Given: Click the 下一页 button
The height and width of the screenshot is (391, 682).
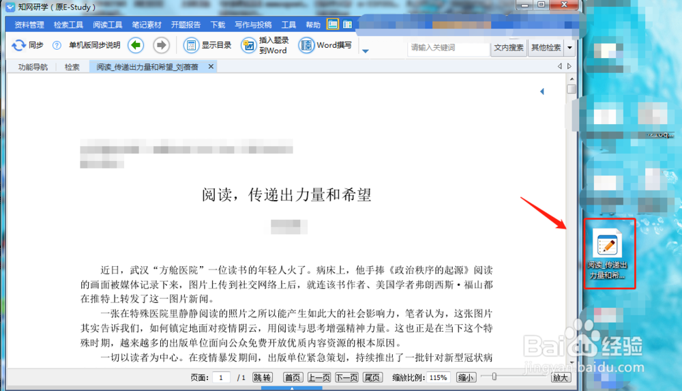Looking at the screenshot, I should (346, 377).
